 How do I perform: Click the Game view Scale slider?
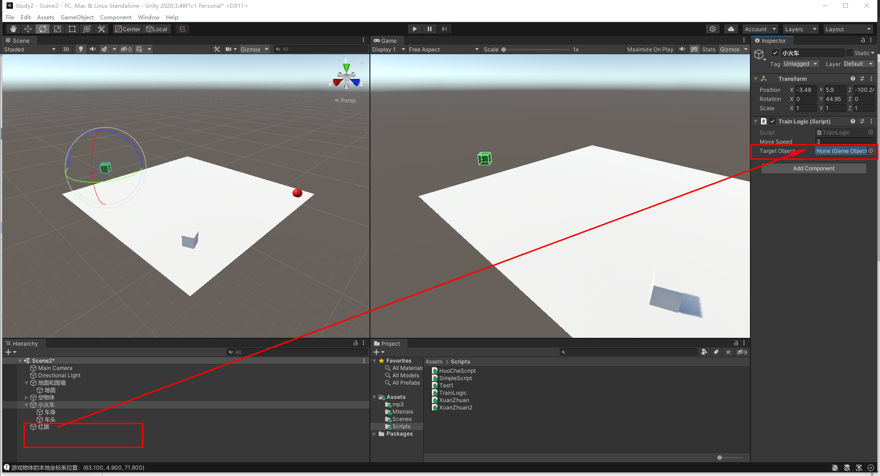[x=504, y=49]
